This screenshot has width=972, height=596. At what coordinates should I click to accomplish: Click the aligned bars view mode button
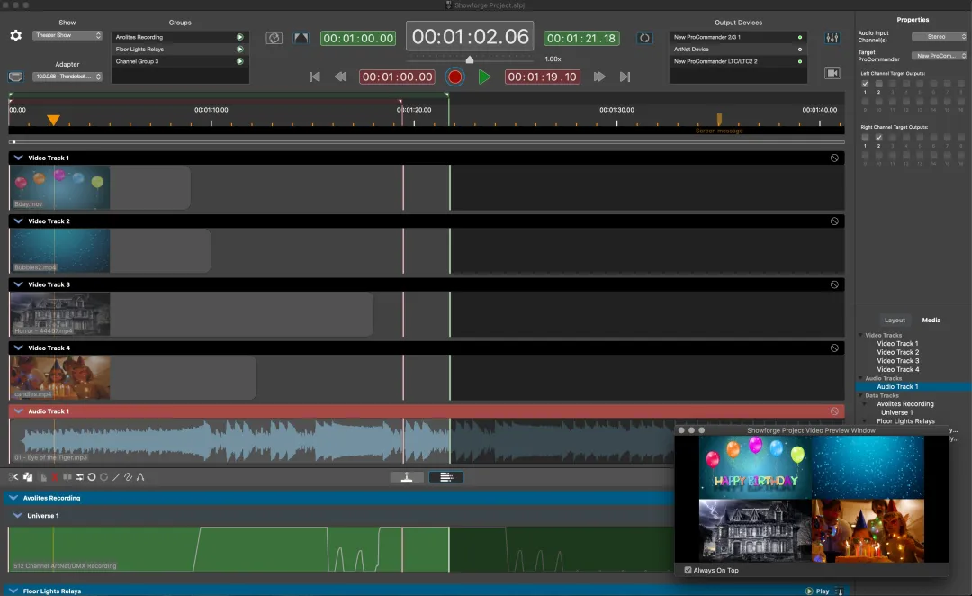[x=446, y=477]
